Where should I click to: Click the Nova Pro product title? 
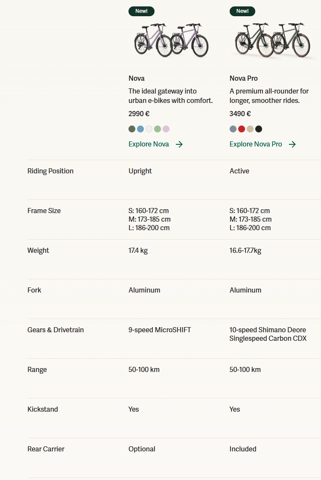coord(244,78)
